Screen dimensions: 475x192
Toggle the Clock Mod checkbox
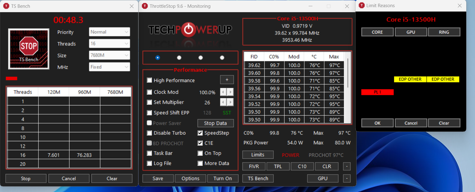pyautogui.click(x=149, y=92)
